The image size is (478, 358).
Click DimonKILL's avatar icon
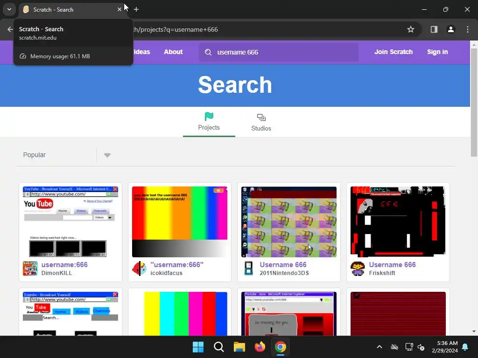pos(30,268)
